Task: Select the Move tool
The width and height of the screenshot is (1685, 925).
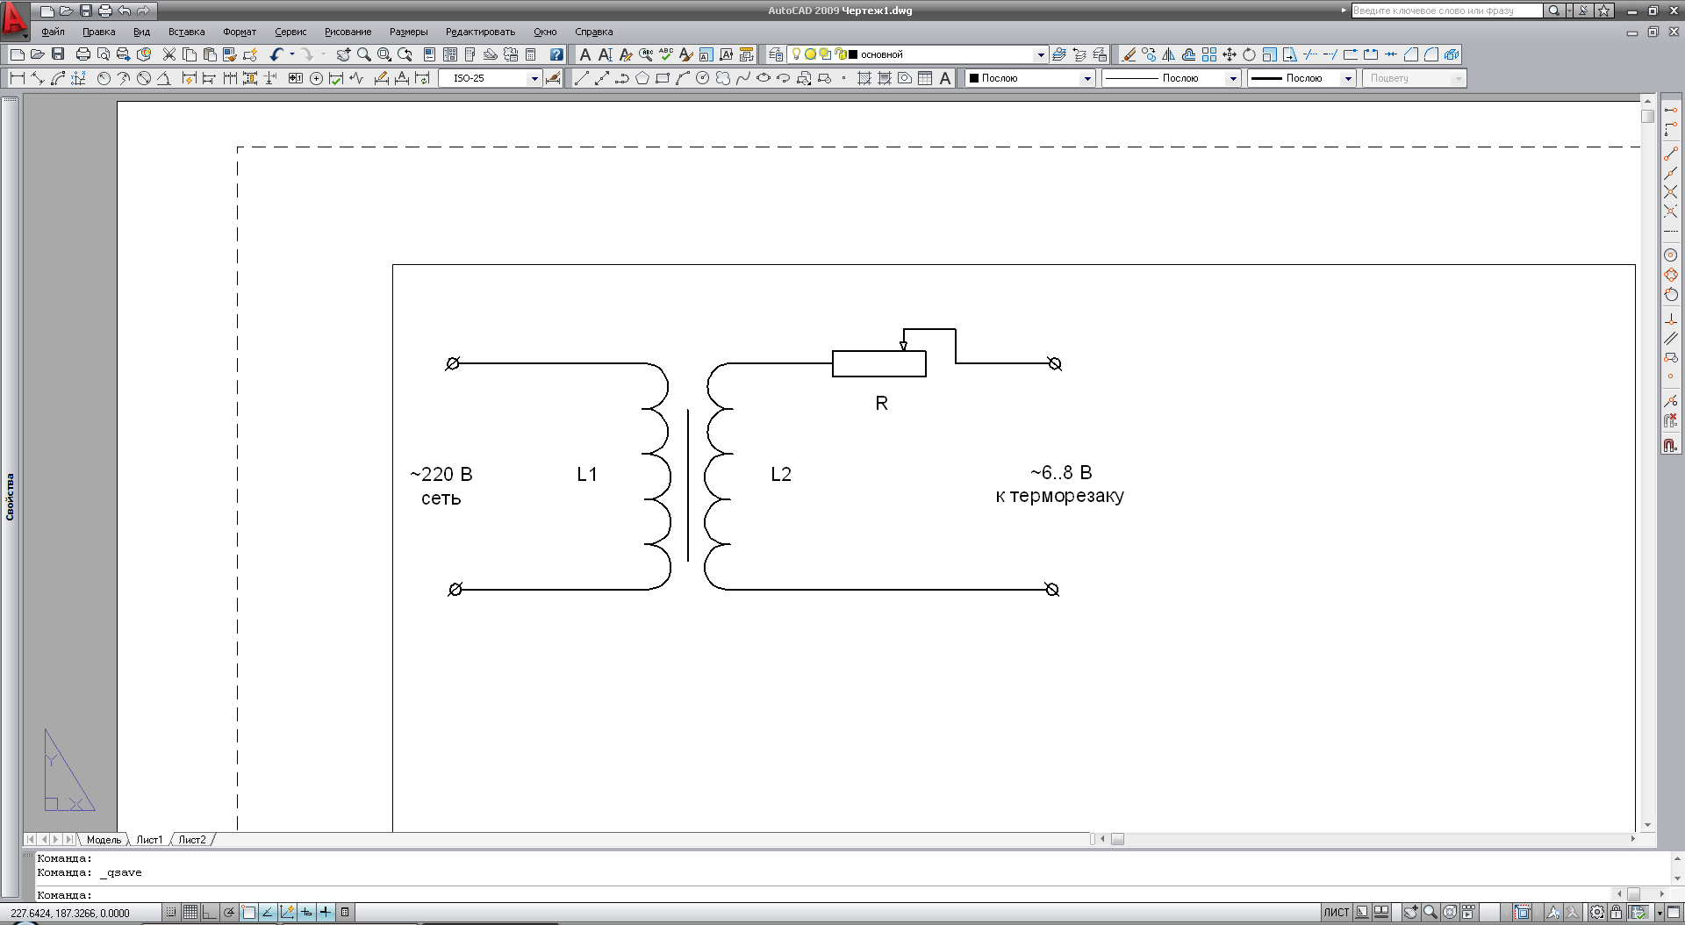Action: 1230,54
